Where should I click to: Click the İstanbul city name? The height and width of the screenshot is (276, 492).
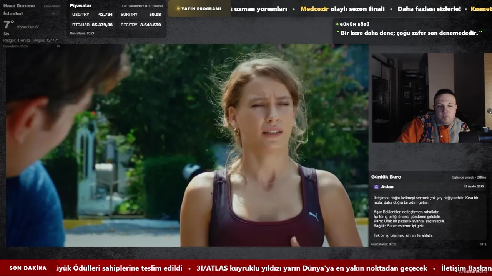(x=13, y=13)
